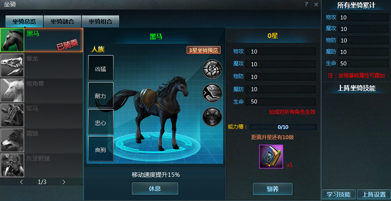Screen dimensions: 391x201
Task: Click the running figure skill icon
Action: pos(212,93)
